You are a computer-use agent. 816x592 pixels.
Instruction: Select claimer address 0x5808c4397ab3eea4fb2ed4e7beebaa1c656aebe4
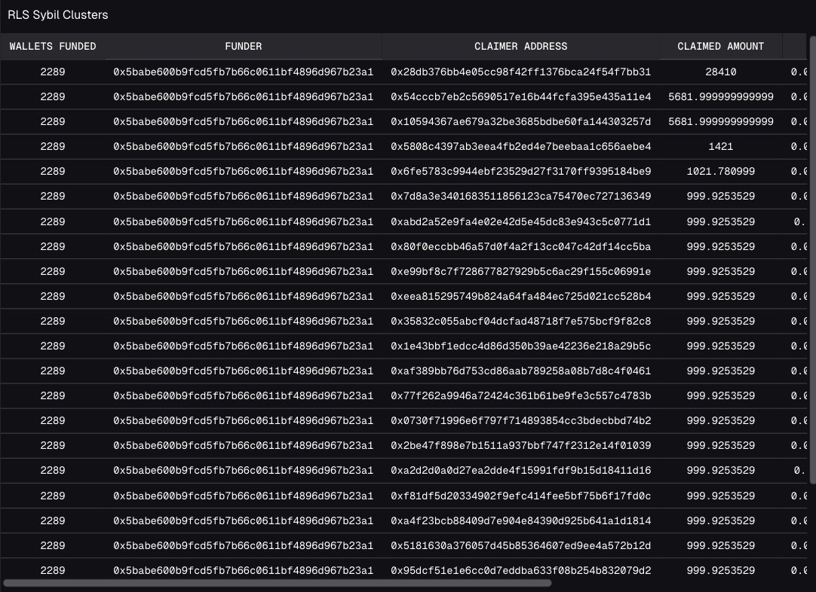520,147
